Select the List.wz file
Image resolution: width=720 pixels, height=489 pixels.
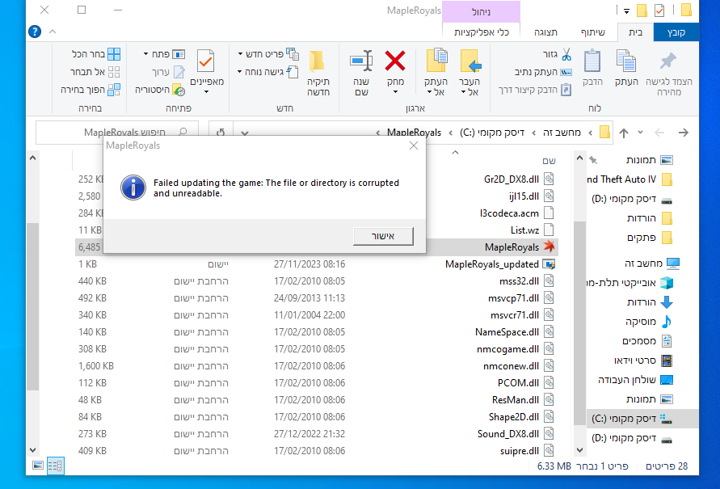524,230
